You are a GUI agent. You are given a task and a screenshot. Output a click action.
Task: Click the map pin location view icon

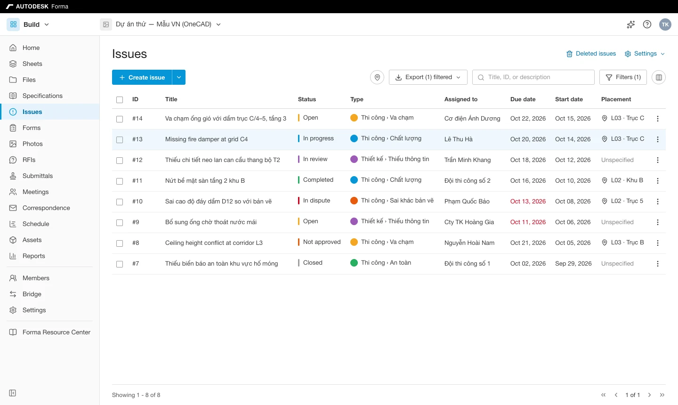pyautogui.click(x=377, y=77)
